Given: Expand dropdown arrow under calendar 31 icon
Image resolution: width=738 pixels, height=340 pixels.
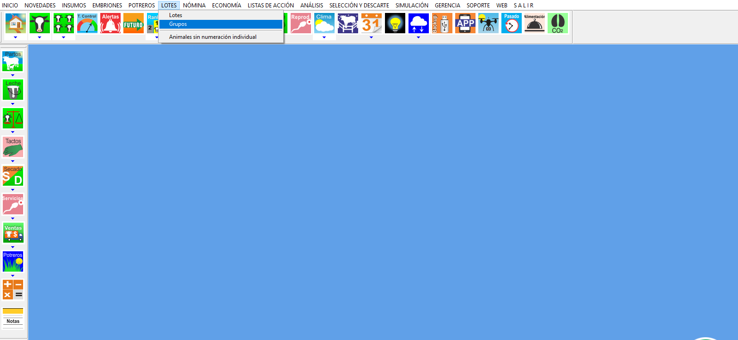Looking at the screenshot, I should [371, 37].
